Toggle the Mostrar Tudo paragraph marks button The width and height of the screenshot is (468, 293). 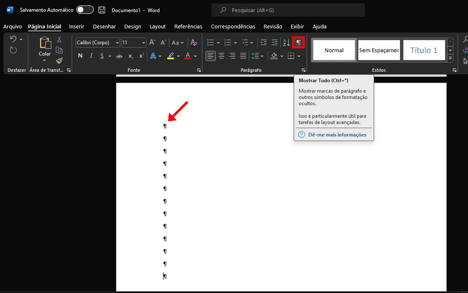click(298, 43)
